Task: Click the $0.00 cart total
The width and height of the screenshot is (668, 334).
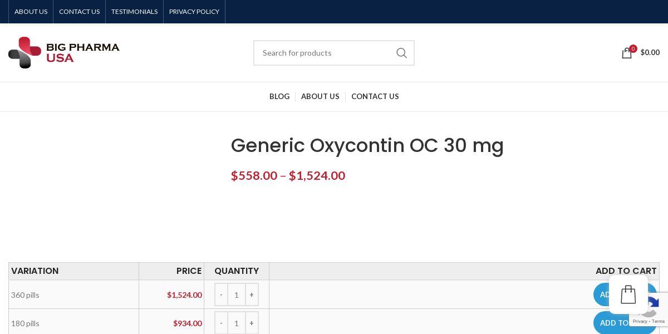Action: [x=650, y=52]
